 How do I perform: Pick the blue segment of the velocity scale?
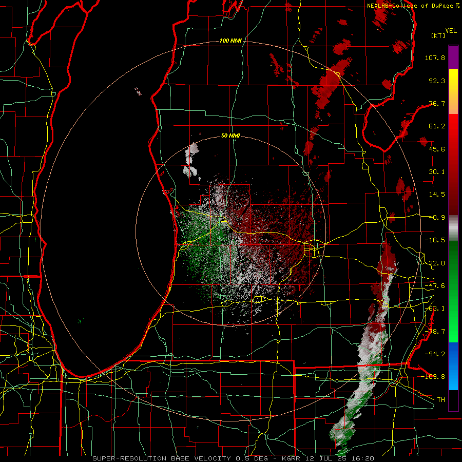(x=453, y=366)
